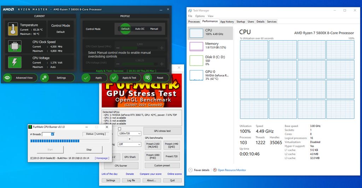
Task: Switch to the Services tab
Action: pos(272,22)
